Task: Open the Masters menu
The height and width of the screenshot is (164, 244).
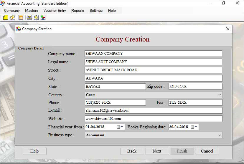Action: click(32, 11)
